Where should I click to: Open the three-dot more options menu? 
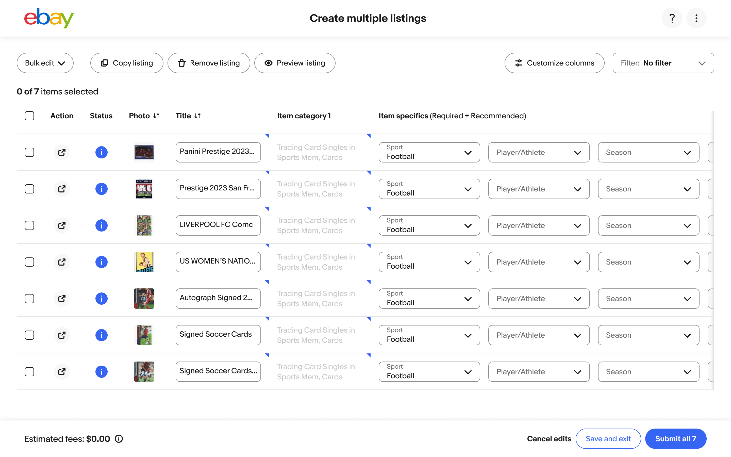coord(696,18)
